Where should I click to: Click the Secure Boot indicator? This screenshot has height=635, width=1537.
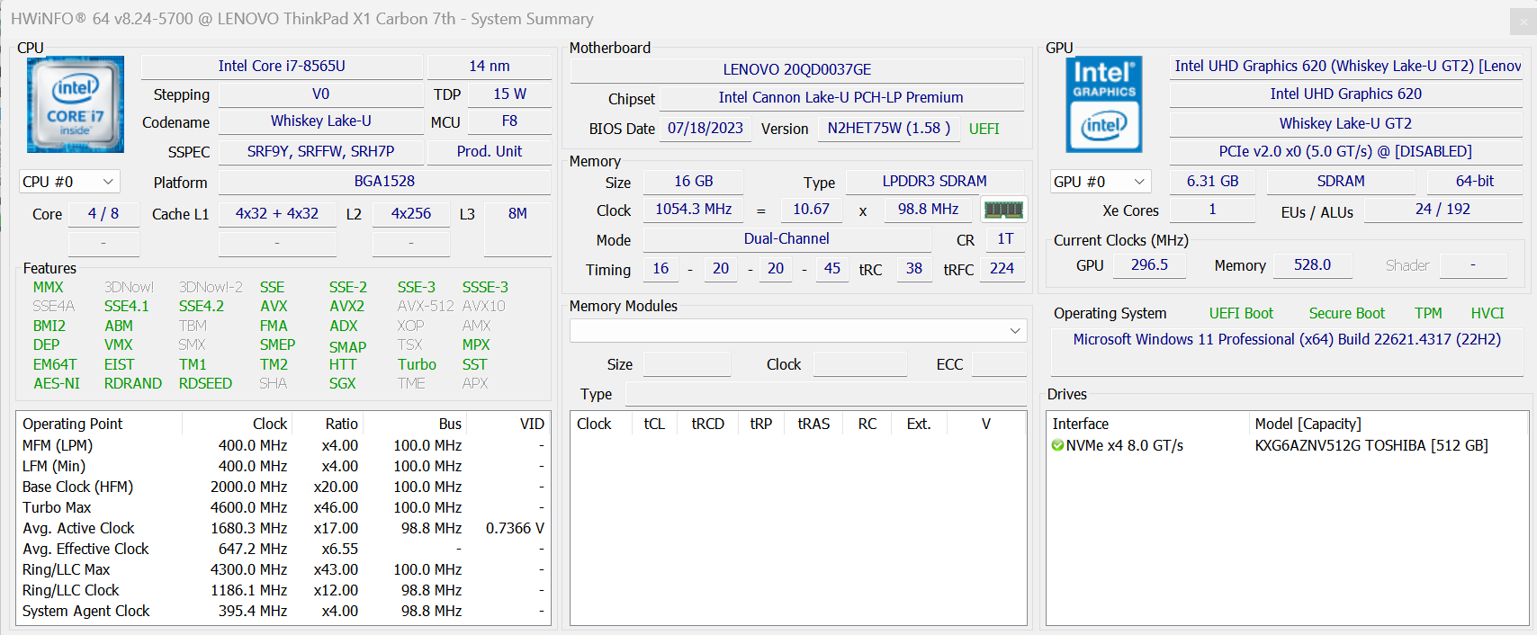pos(1346,313)
